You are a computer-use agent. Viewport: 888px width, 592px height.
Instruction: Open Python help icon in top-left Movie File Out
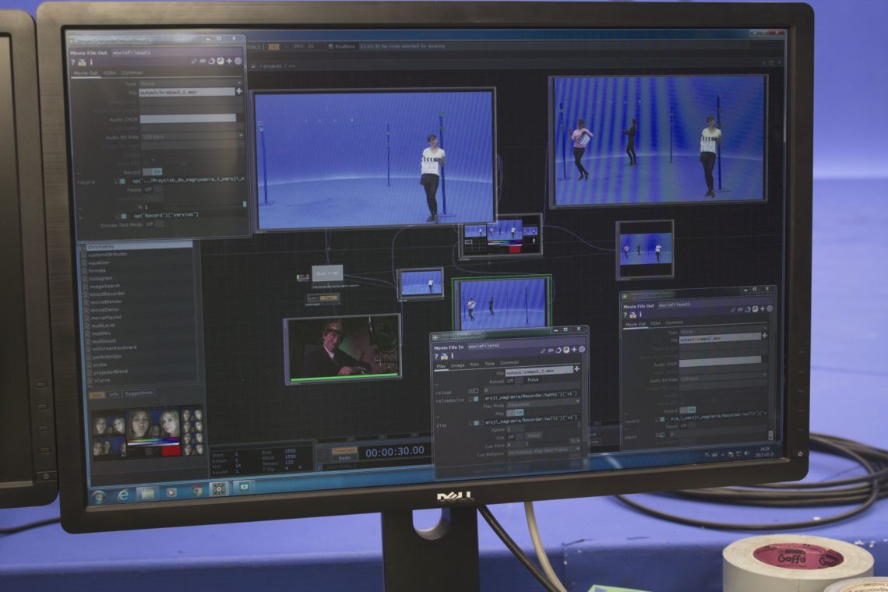(x=82, y=62)
